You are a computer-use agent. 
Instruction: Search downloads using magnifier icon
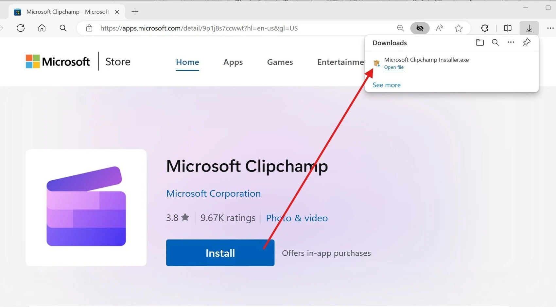495,43
